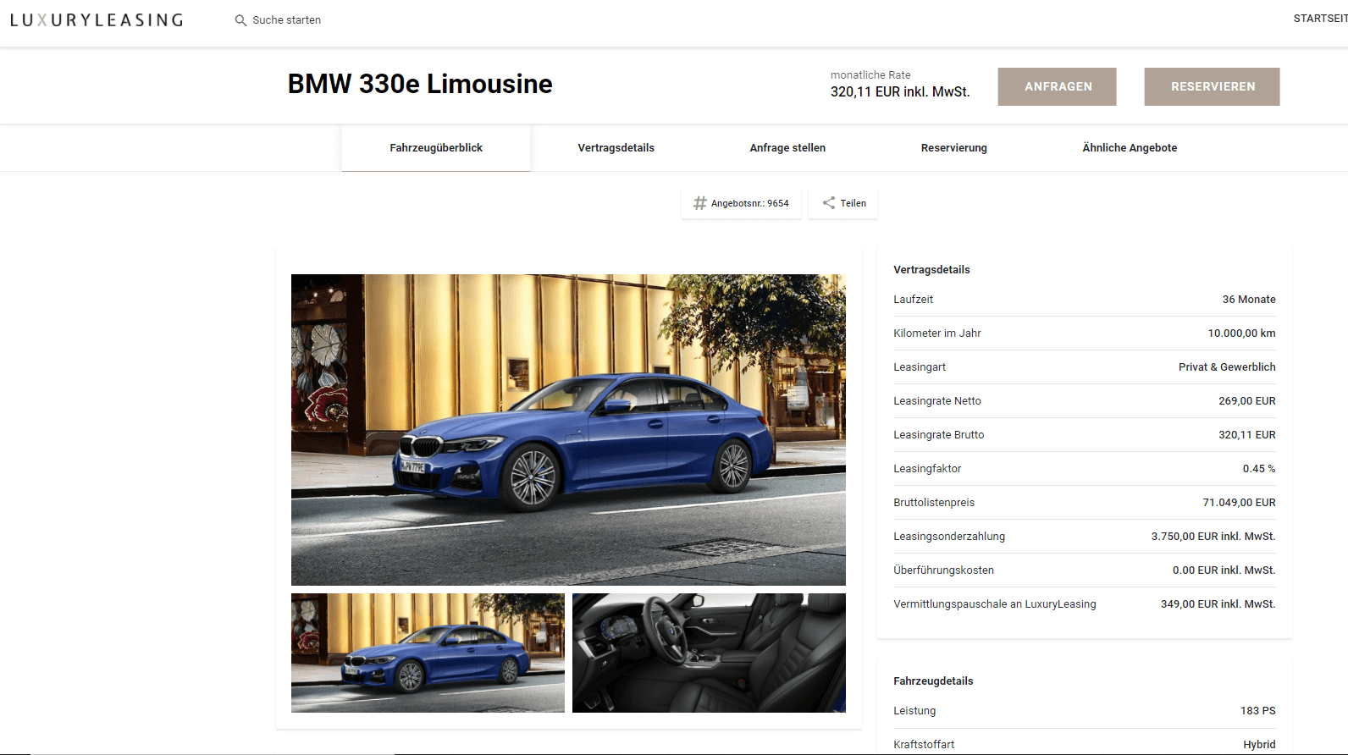Screen dimensions: 1348x755
Task: Focus the Suche starten search field
Action: point(286,20)
